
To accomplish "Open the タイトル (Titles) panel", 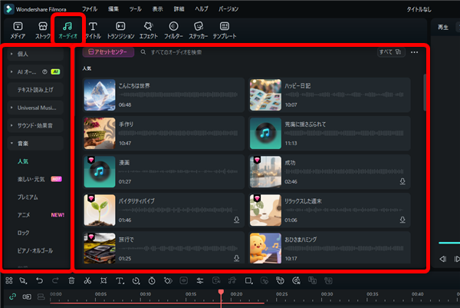I will click(x=93, y=31).
